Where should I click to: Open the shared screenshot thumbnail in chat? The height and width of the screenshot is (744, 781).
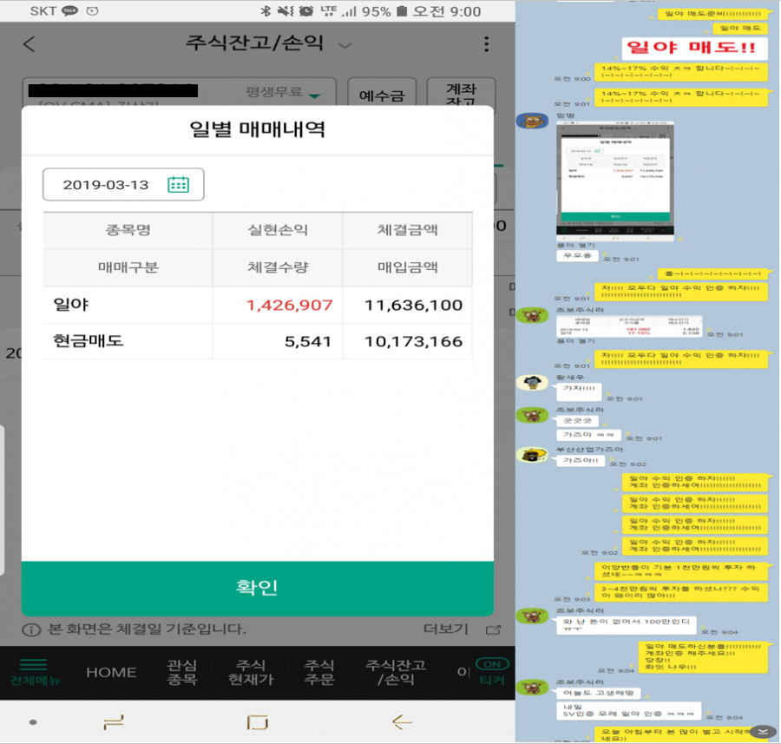tap(615, 180)
